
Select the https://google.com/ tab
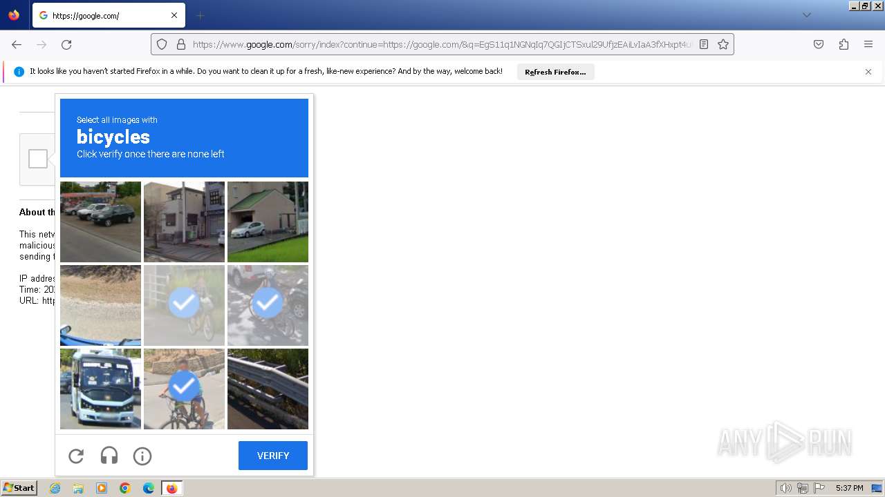(109, 15)
